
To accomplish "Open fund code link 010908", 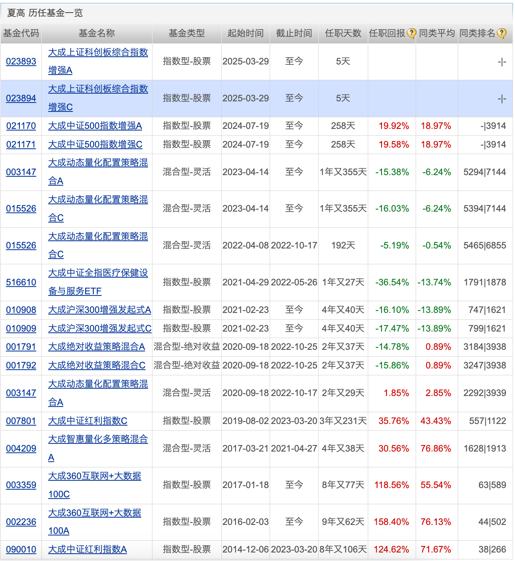I will point(21,310).
